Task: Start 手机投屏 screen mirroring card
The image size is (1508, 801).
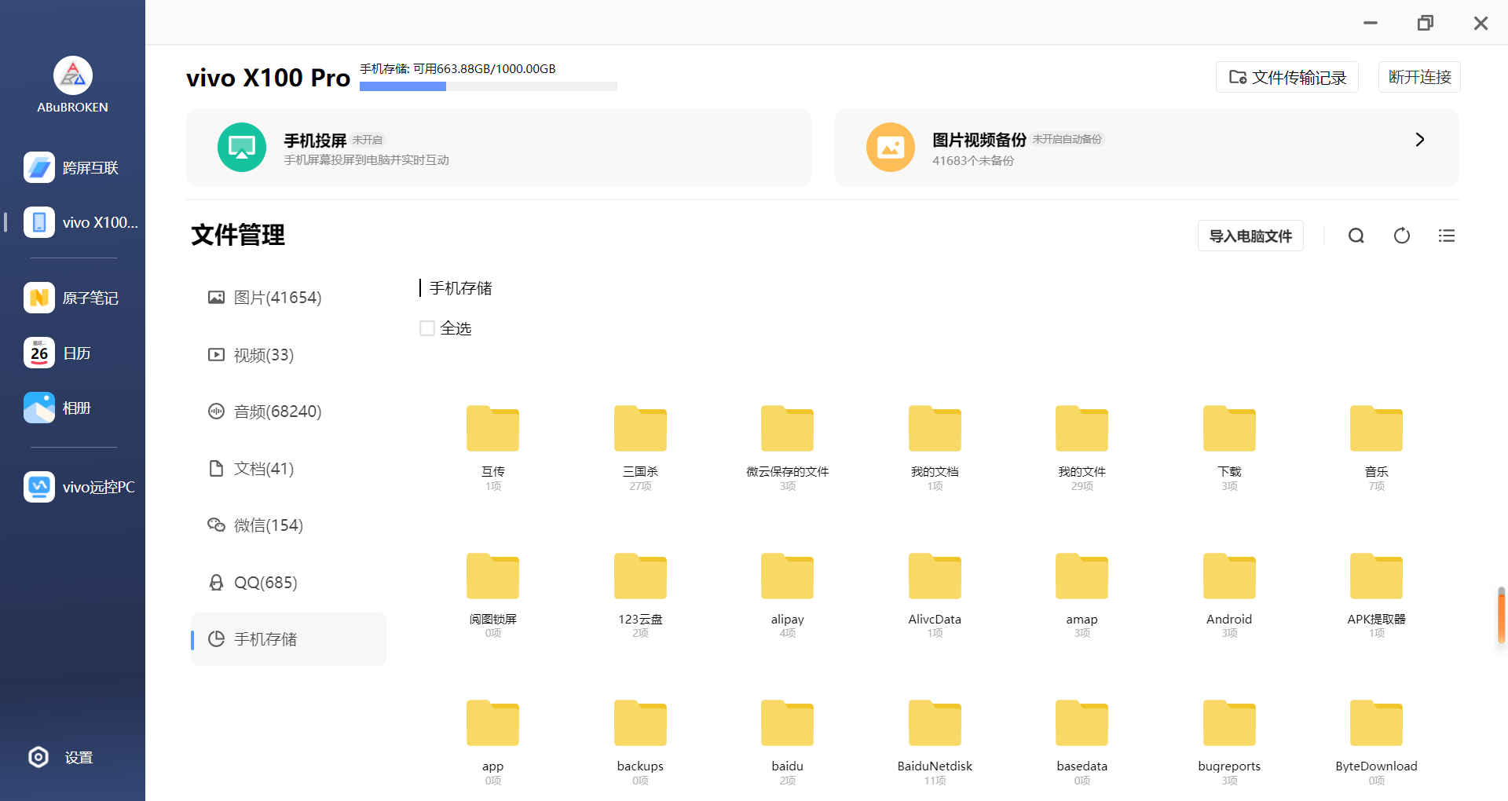Action: click(499, 148)
